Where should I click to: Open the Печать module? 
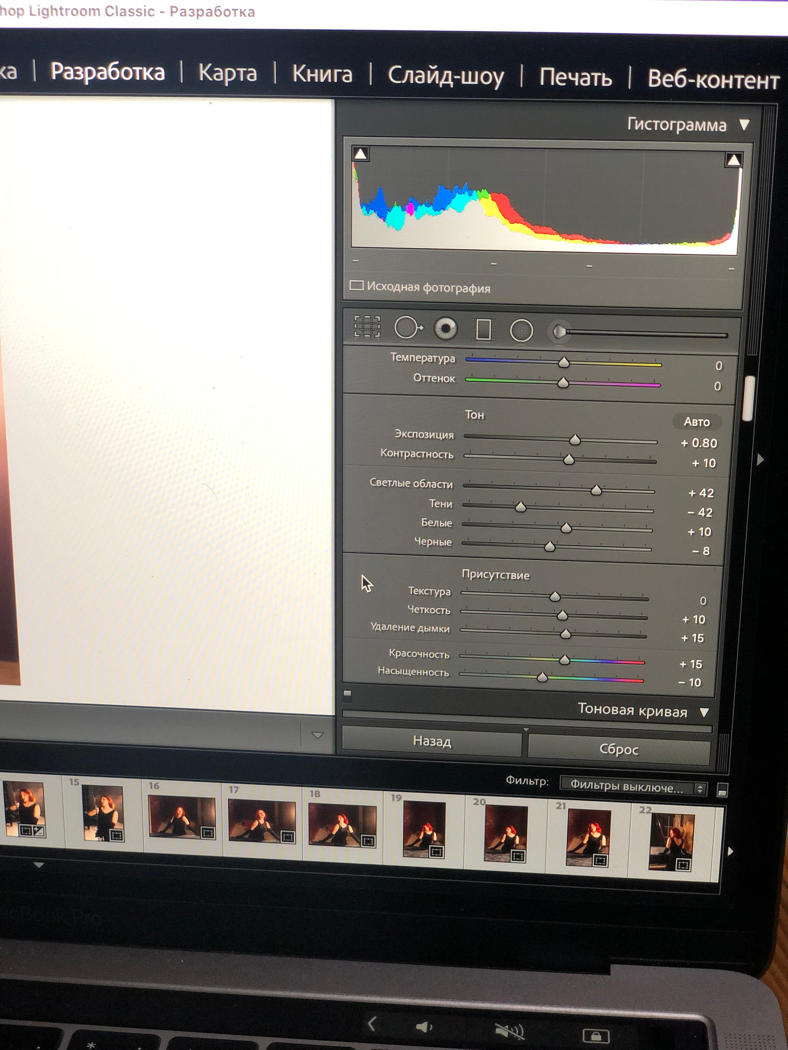pos(575,77)
